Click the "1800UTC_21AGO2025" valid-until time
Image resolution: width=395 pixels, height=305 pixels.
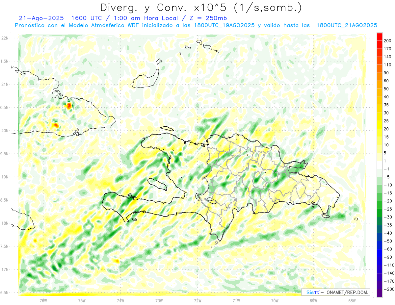pos(347,25)
